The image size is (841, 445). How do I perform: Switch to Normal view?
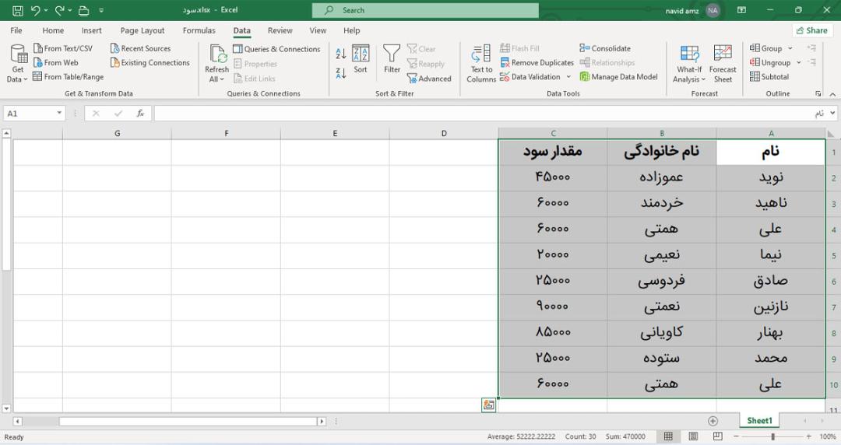(668, 436)
